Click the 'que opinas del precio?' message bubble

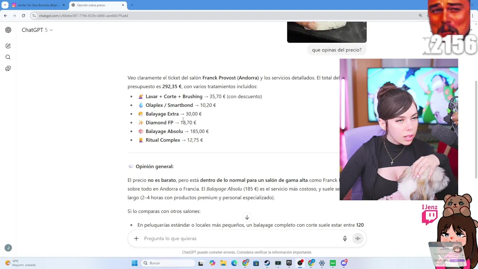point(336,50)
